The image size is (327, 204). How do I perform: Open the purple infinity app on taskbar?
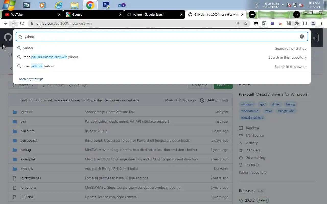[x=122, y=5]
